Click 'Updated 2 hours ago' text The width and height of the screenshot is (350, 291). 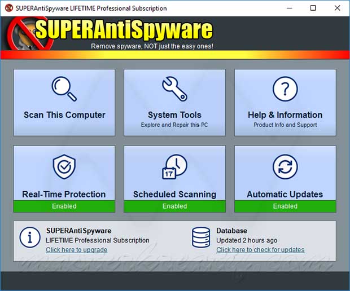[x=247, y=240]
